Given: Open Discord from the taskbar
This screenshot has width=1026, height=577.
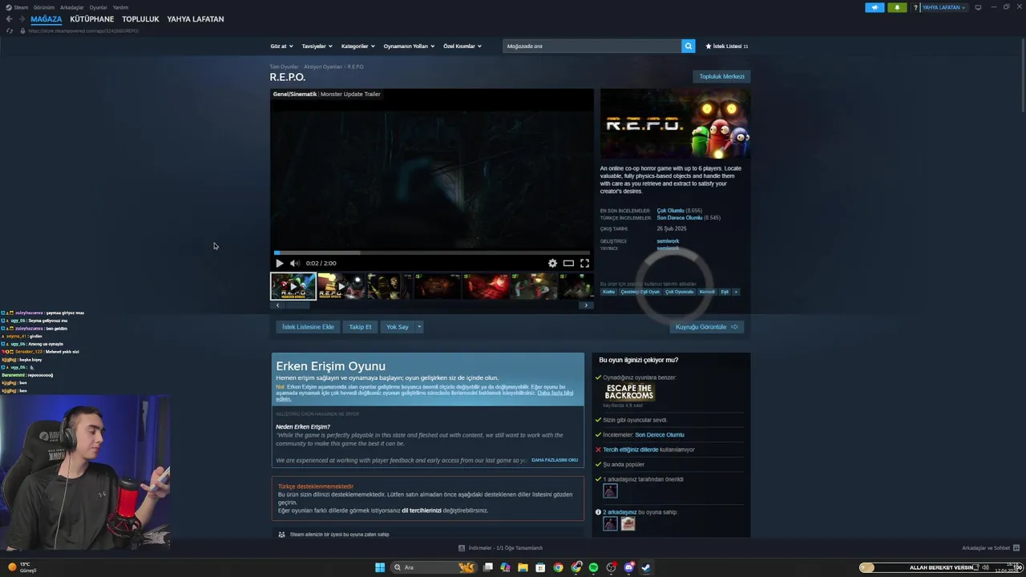Looking at the screenshot, I should tap(628, 567).
